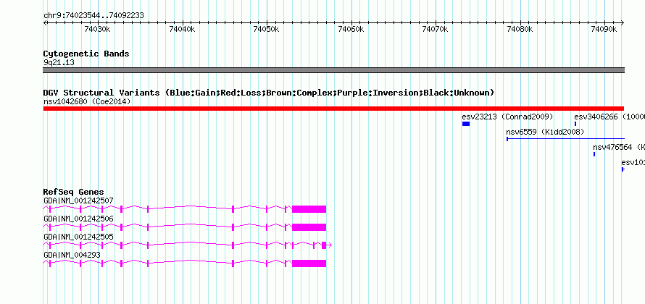Select the GDA NM_001242506 terminal exon block
Viewport: 645px width, 304px height.
[x=309, y=227]
